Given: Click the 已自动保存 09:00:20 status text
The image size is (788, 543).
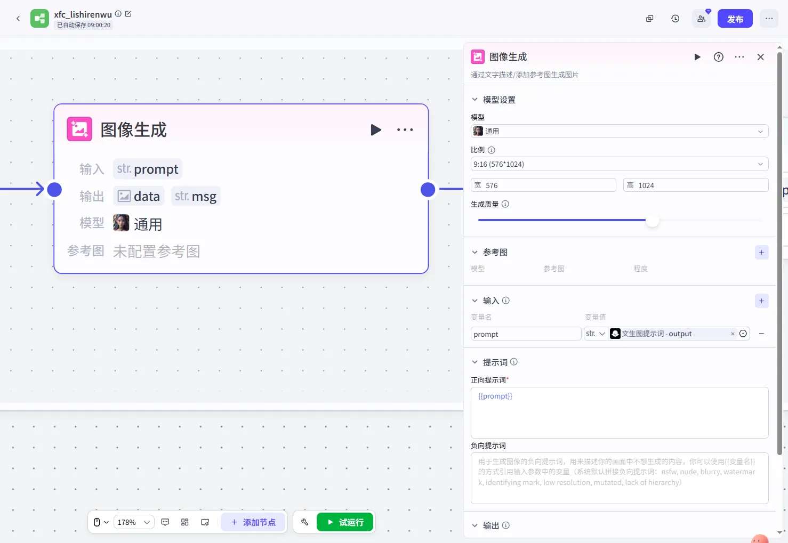Looking at the screenshot, I should pos(84,25).
